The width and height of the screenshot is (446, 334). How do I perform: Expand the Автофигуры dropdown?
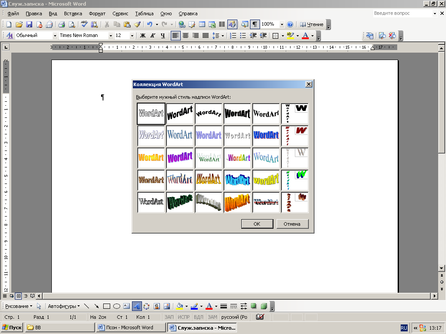[64, 306]
